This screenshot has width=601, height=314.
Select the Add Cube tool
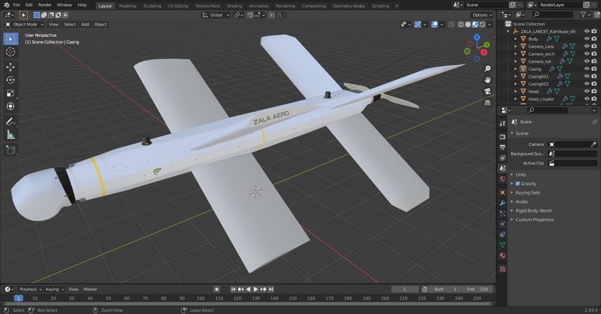11,150
